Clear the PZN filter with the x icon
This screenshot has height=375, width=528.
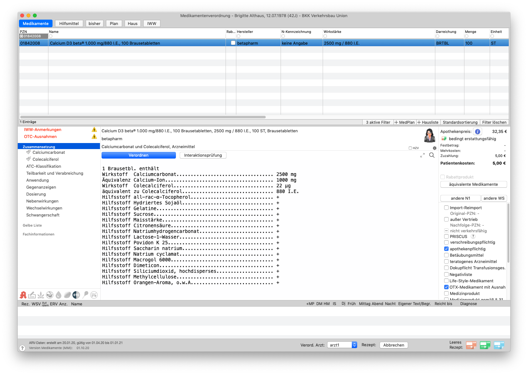(22, 36)
